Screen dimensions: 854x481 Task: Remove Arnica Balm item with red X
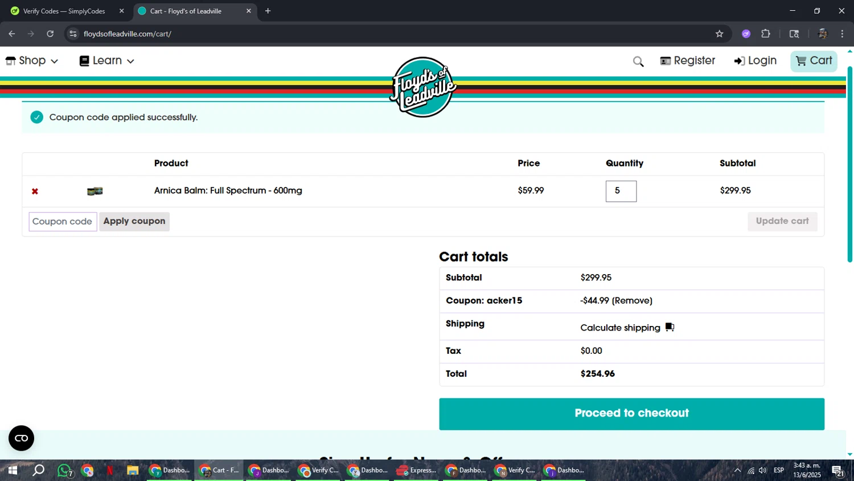pos(35,191)
